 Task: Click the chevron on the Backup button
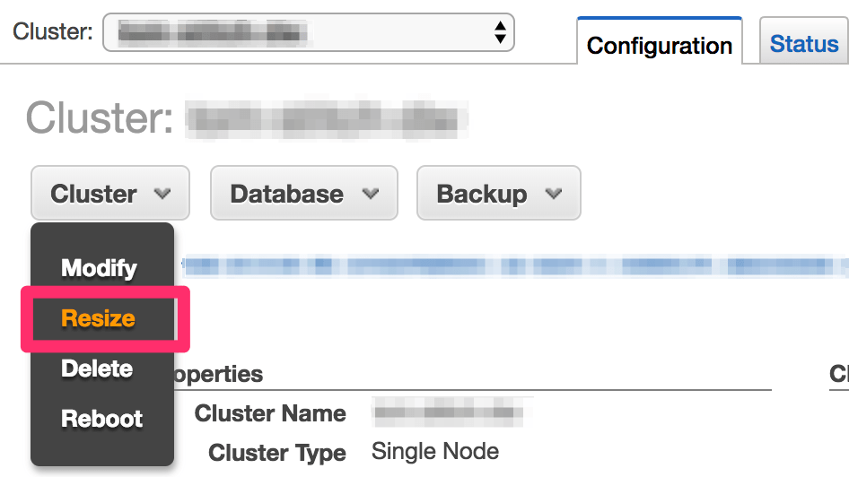[x=554, y=194]
